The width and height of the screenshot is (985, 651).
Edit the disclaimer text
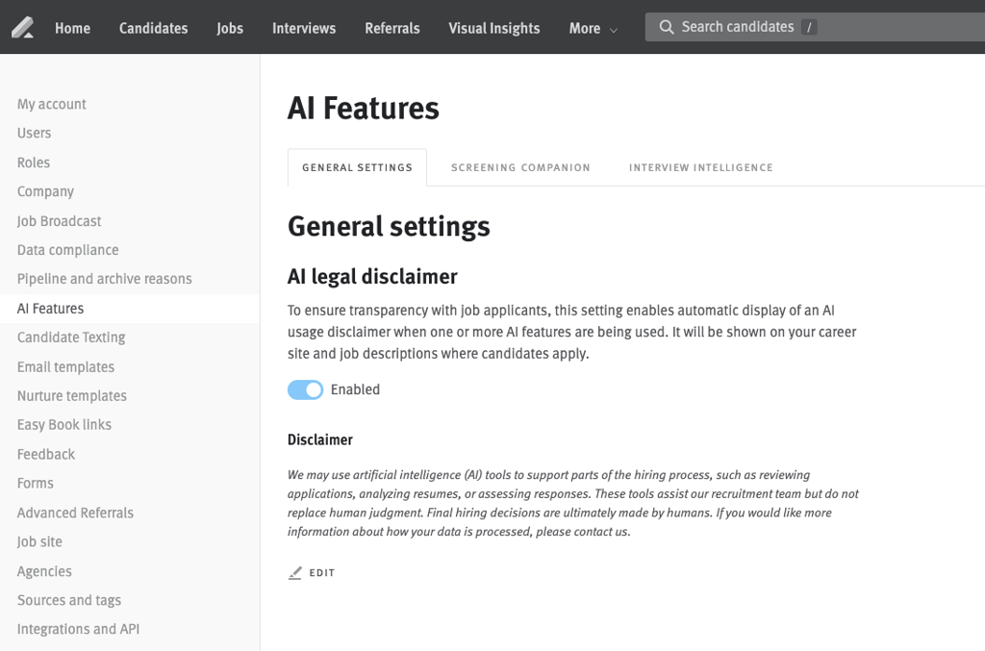point(321,573)
